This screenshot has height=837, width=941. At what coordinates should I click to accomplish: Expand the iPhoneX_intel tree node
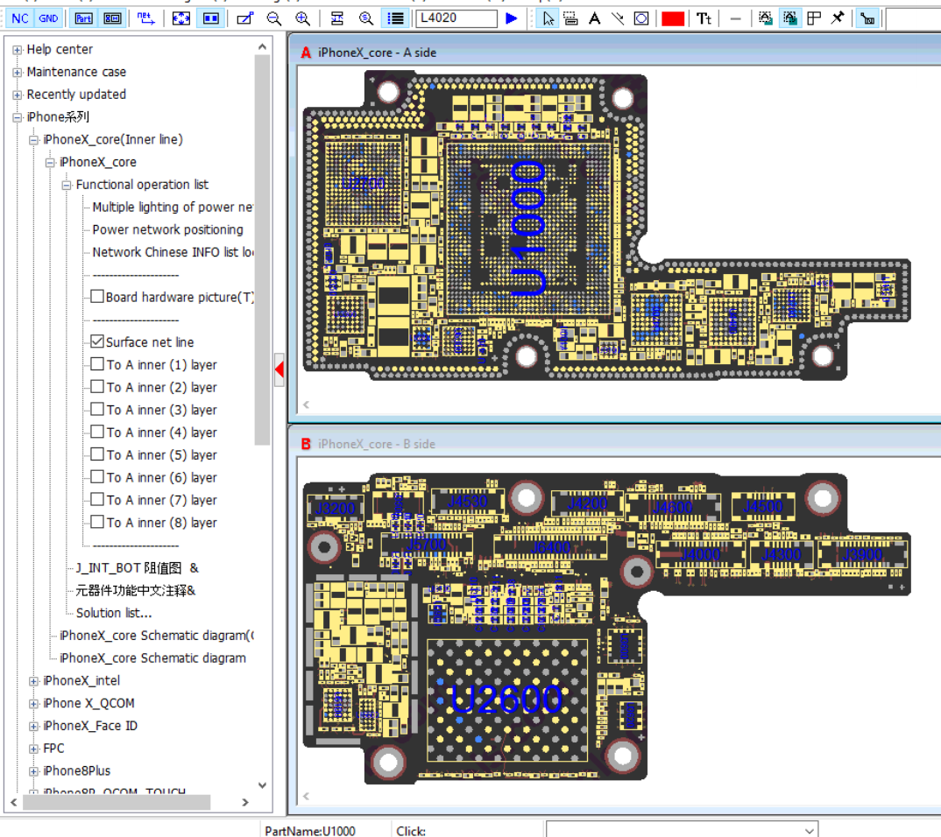pos(34,680)
